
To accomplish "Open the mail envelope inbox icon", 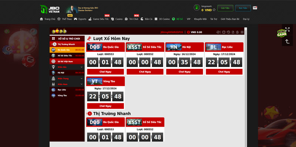I will 255,8.
